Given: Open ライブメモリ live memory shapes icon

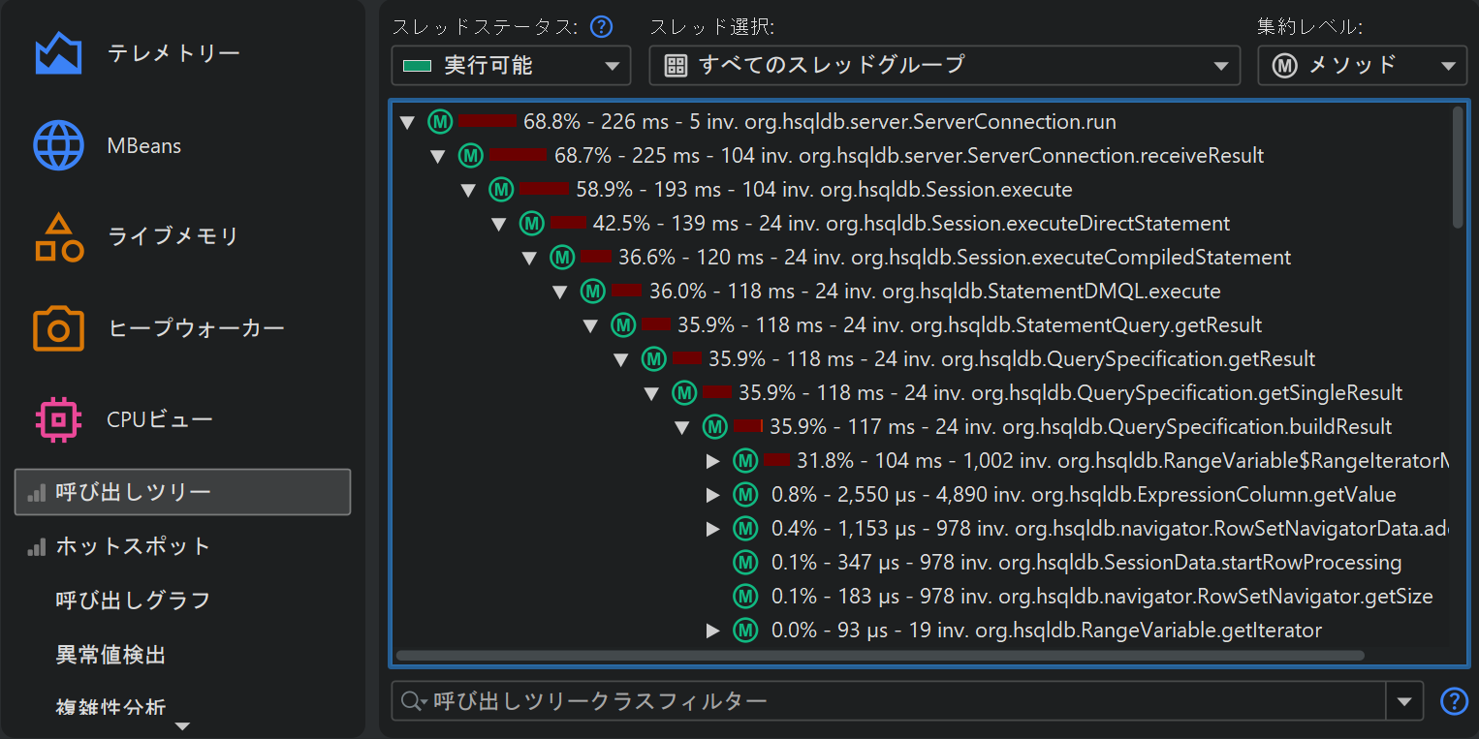Looking at the screenshot, I should [58, 237].
